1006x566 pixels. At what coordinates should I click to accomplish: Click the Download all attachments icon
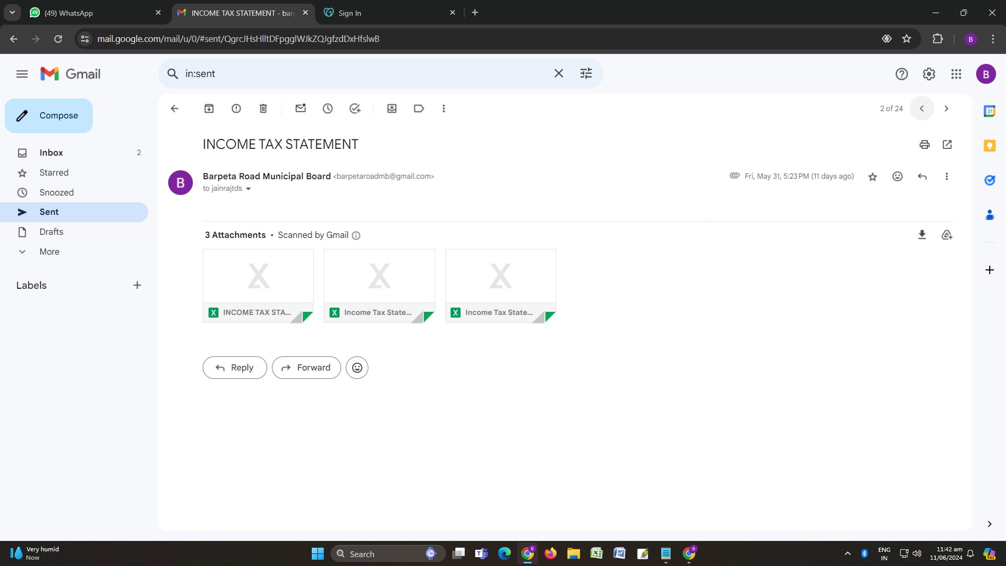(x=922, y=235)
